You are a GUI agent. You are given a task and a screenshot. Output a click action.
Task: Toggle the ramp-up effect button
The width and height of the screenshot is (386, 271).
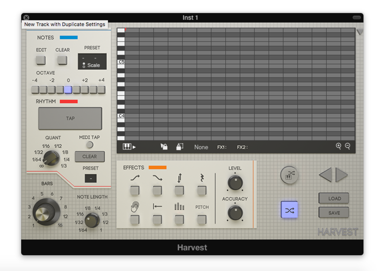(135, 190)
